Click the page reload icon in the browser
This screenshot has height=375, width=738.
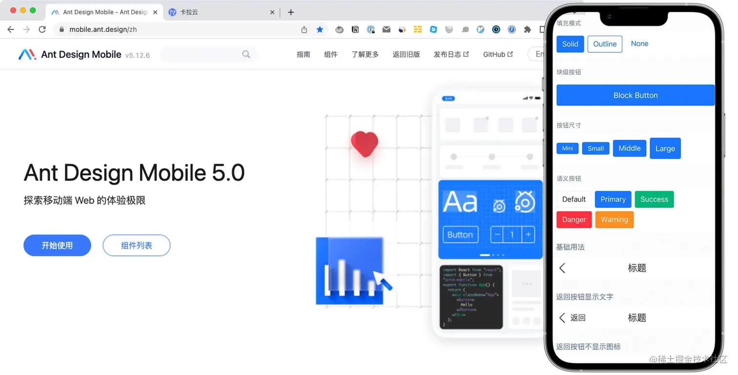(x=42, y=29)
